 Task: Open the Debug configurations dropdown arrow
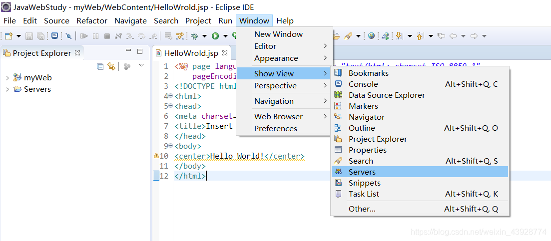click(x=204, y=36)
